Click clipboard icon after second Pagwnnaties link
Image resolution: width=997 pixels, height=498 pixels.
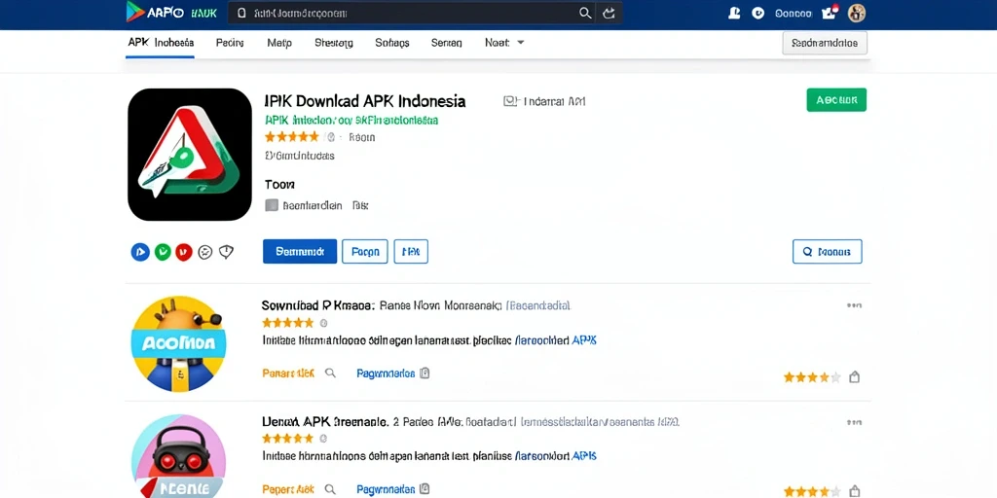click(x=425, y=489)
